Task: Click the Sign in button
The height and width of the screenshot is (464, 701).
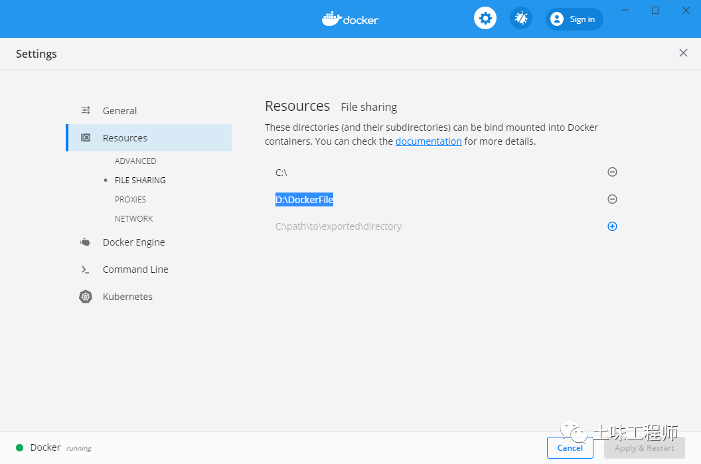Action: click(x=574, y=19)
